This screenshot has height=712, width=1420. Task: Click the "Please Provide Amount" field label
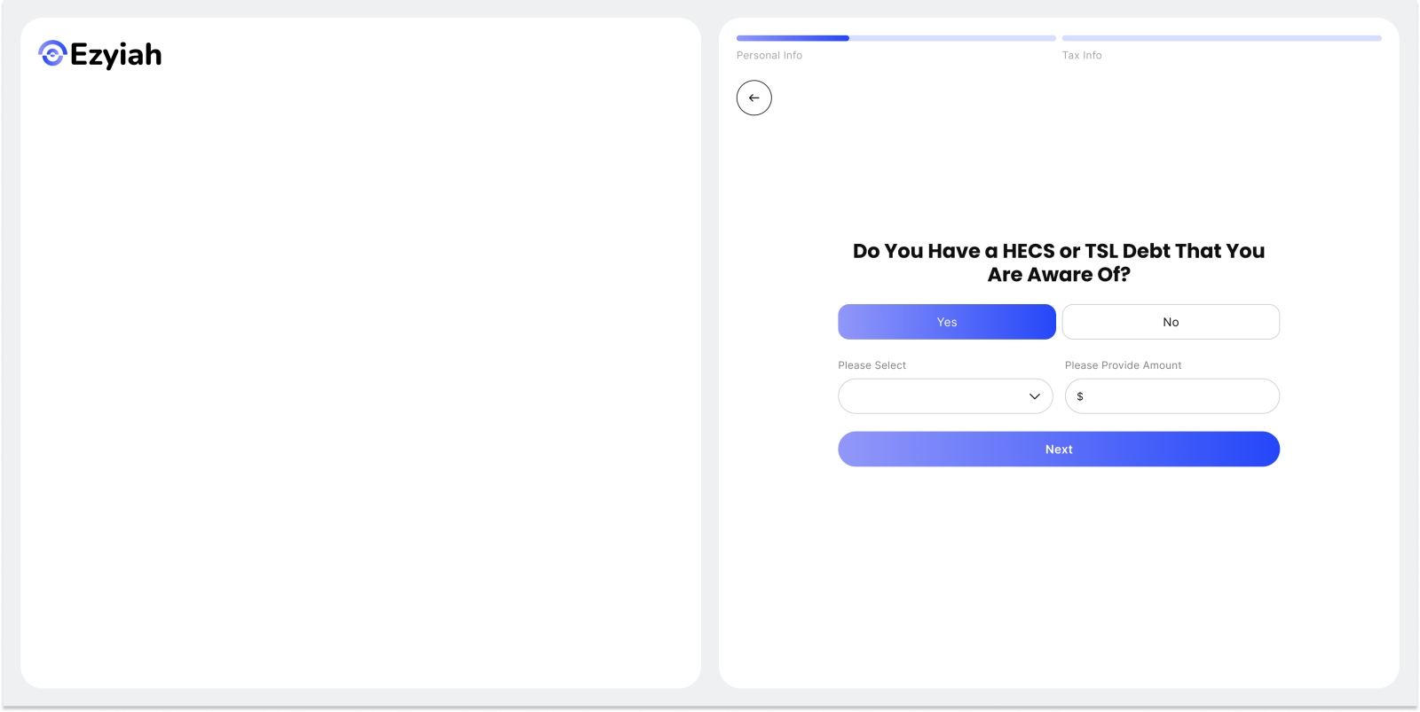coord(1123,365)
